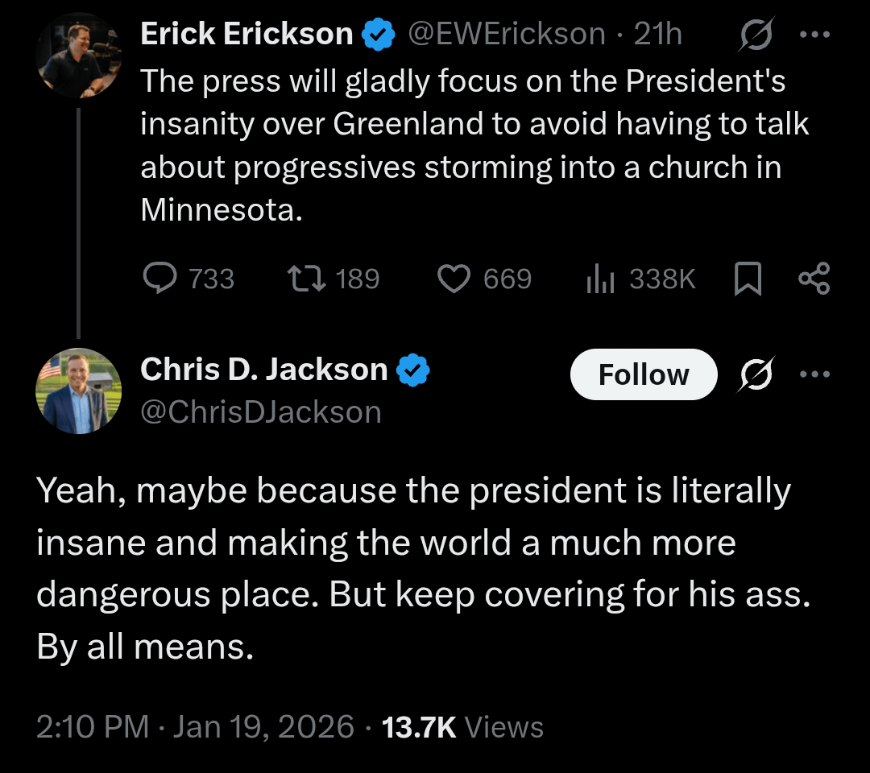Click Grok icon beside the Follow button

[x=755, y=374]
